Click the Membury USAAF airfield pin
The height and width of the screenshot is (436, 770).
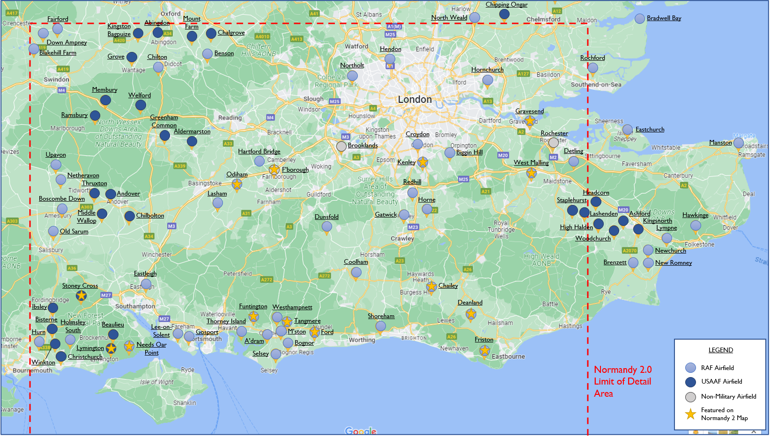106,100
